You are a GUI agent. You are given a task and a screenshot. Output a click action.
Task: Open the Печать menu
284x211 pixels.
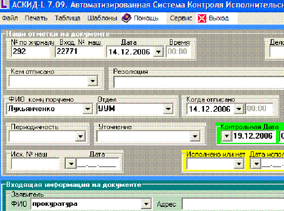click(36, 18)
